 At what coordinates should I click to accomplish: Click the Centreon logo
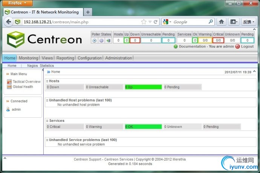44,39
